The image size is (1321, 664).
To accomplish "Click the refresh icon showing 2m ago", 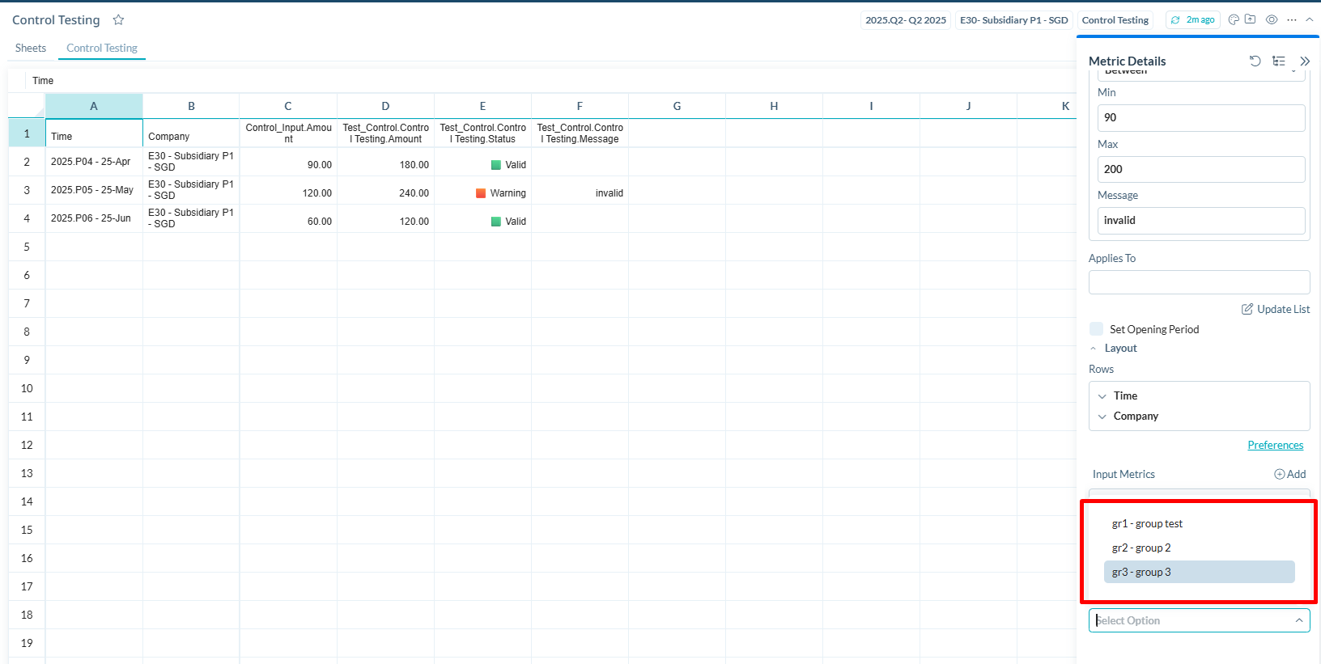I will click(1175, 20).
